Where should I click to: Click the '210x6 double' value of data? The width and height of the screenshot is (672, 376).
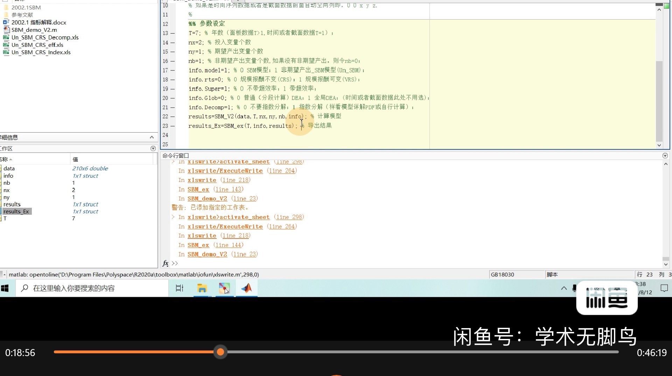(x=90, y=169)
